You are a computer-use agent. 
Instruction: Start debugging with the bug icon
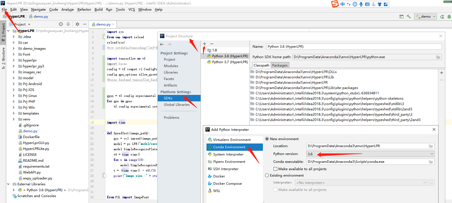click(449, 17)
